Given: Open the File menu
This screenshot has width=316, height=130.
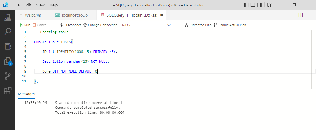Looking at the screenshot, I should pos(17,5).
